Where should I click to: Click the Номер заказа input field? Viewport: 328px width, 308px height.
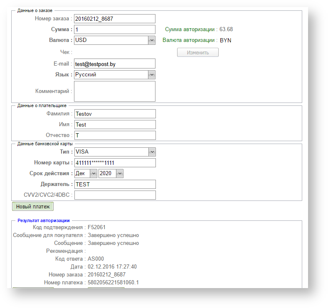click(x=114, y=19)
